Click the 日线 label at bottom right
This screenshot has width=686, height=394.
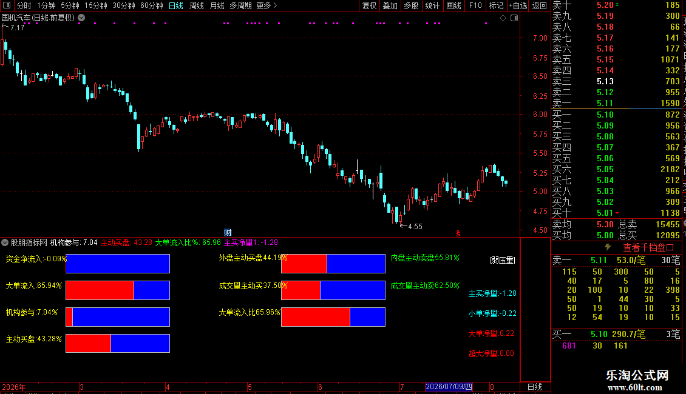[x=535, y=387]
